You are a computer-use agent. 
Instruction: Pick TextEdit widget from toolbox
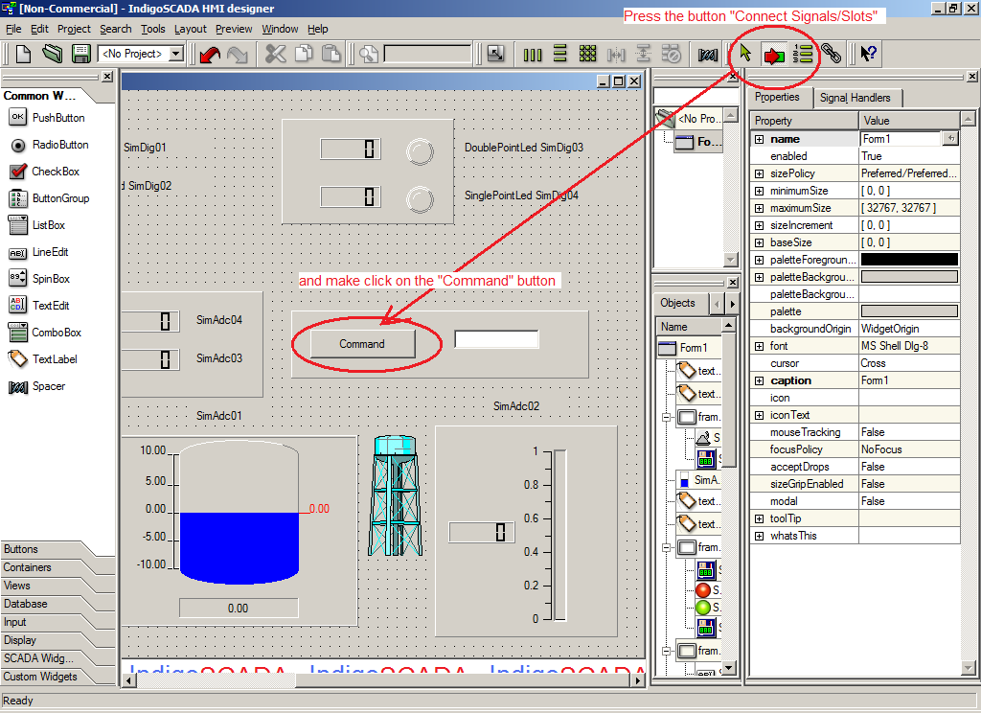pyautogui.click(x=39, y=306)
